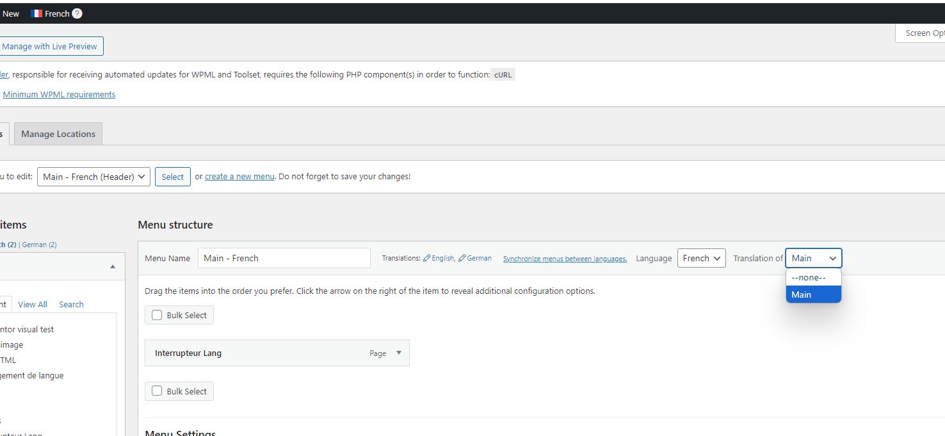This screenshot has width=945, height=436.
Task: Follow the create a new menu link
Action: 239,176
